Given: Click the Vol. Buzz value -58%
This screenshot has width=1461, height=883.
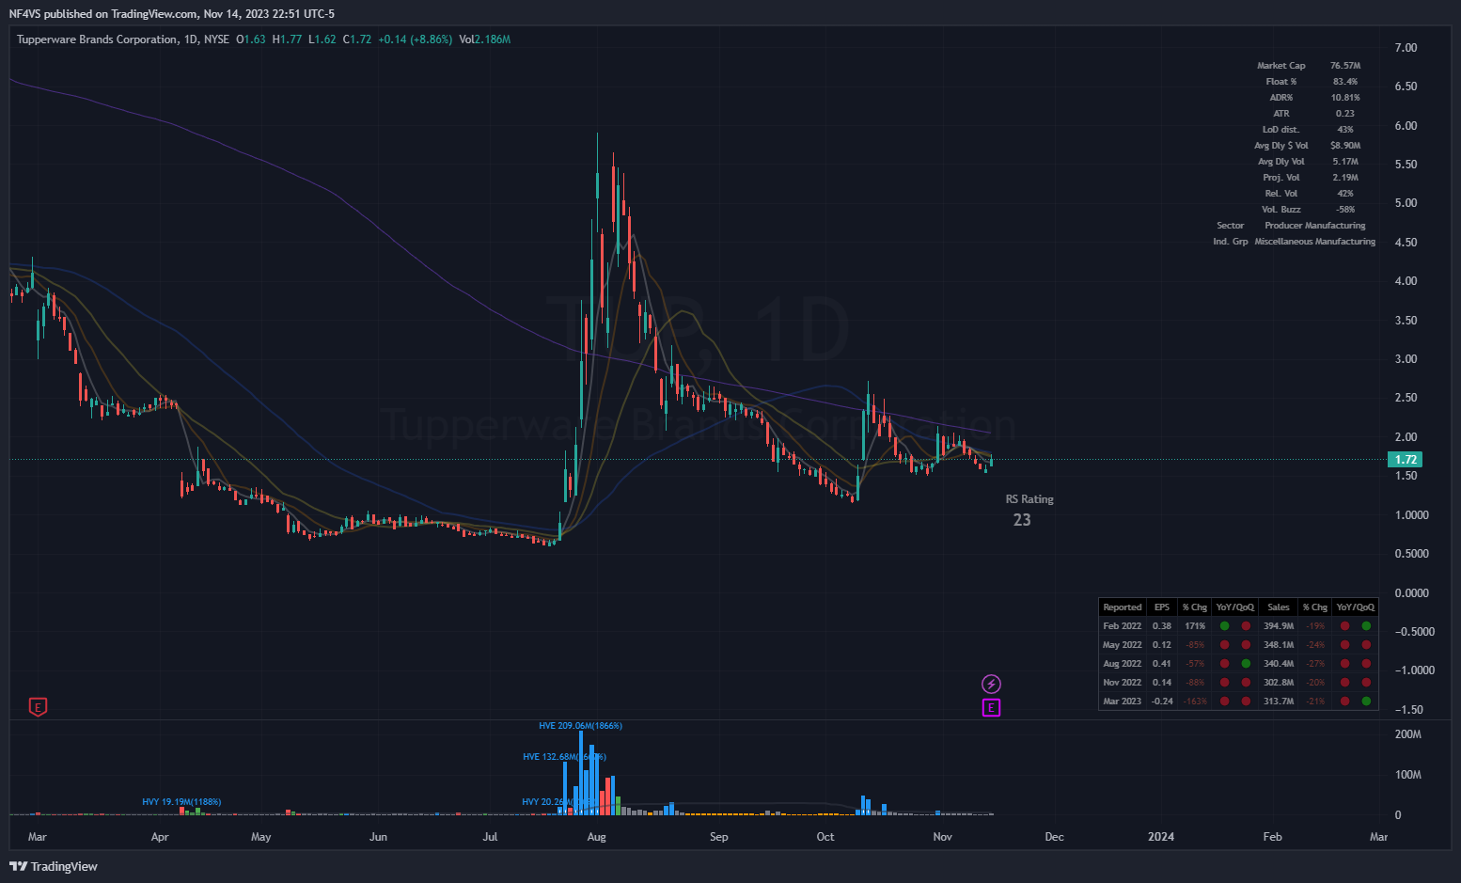Looking at the screenshot, I should tap(1345, 210).
